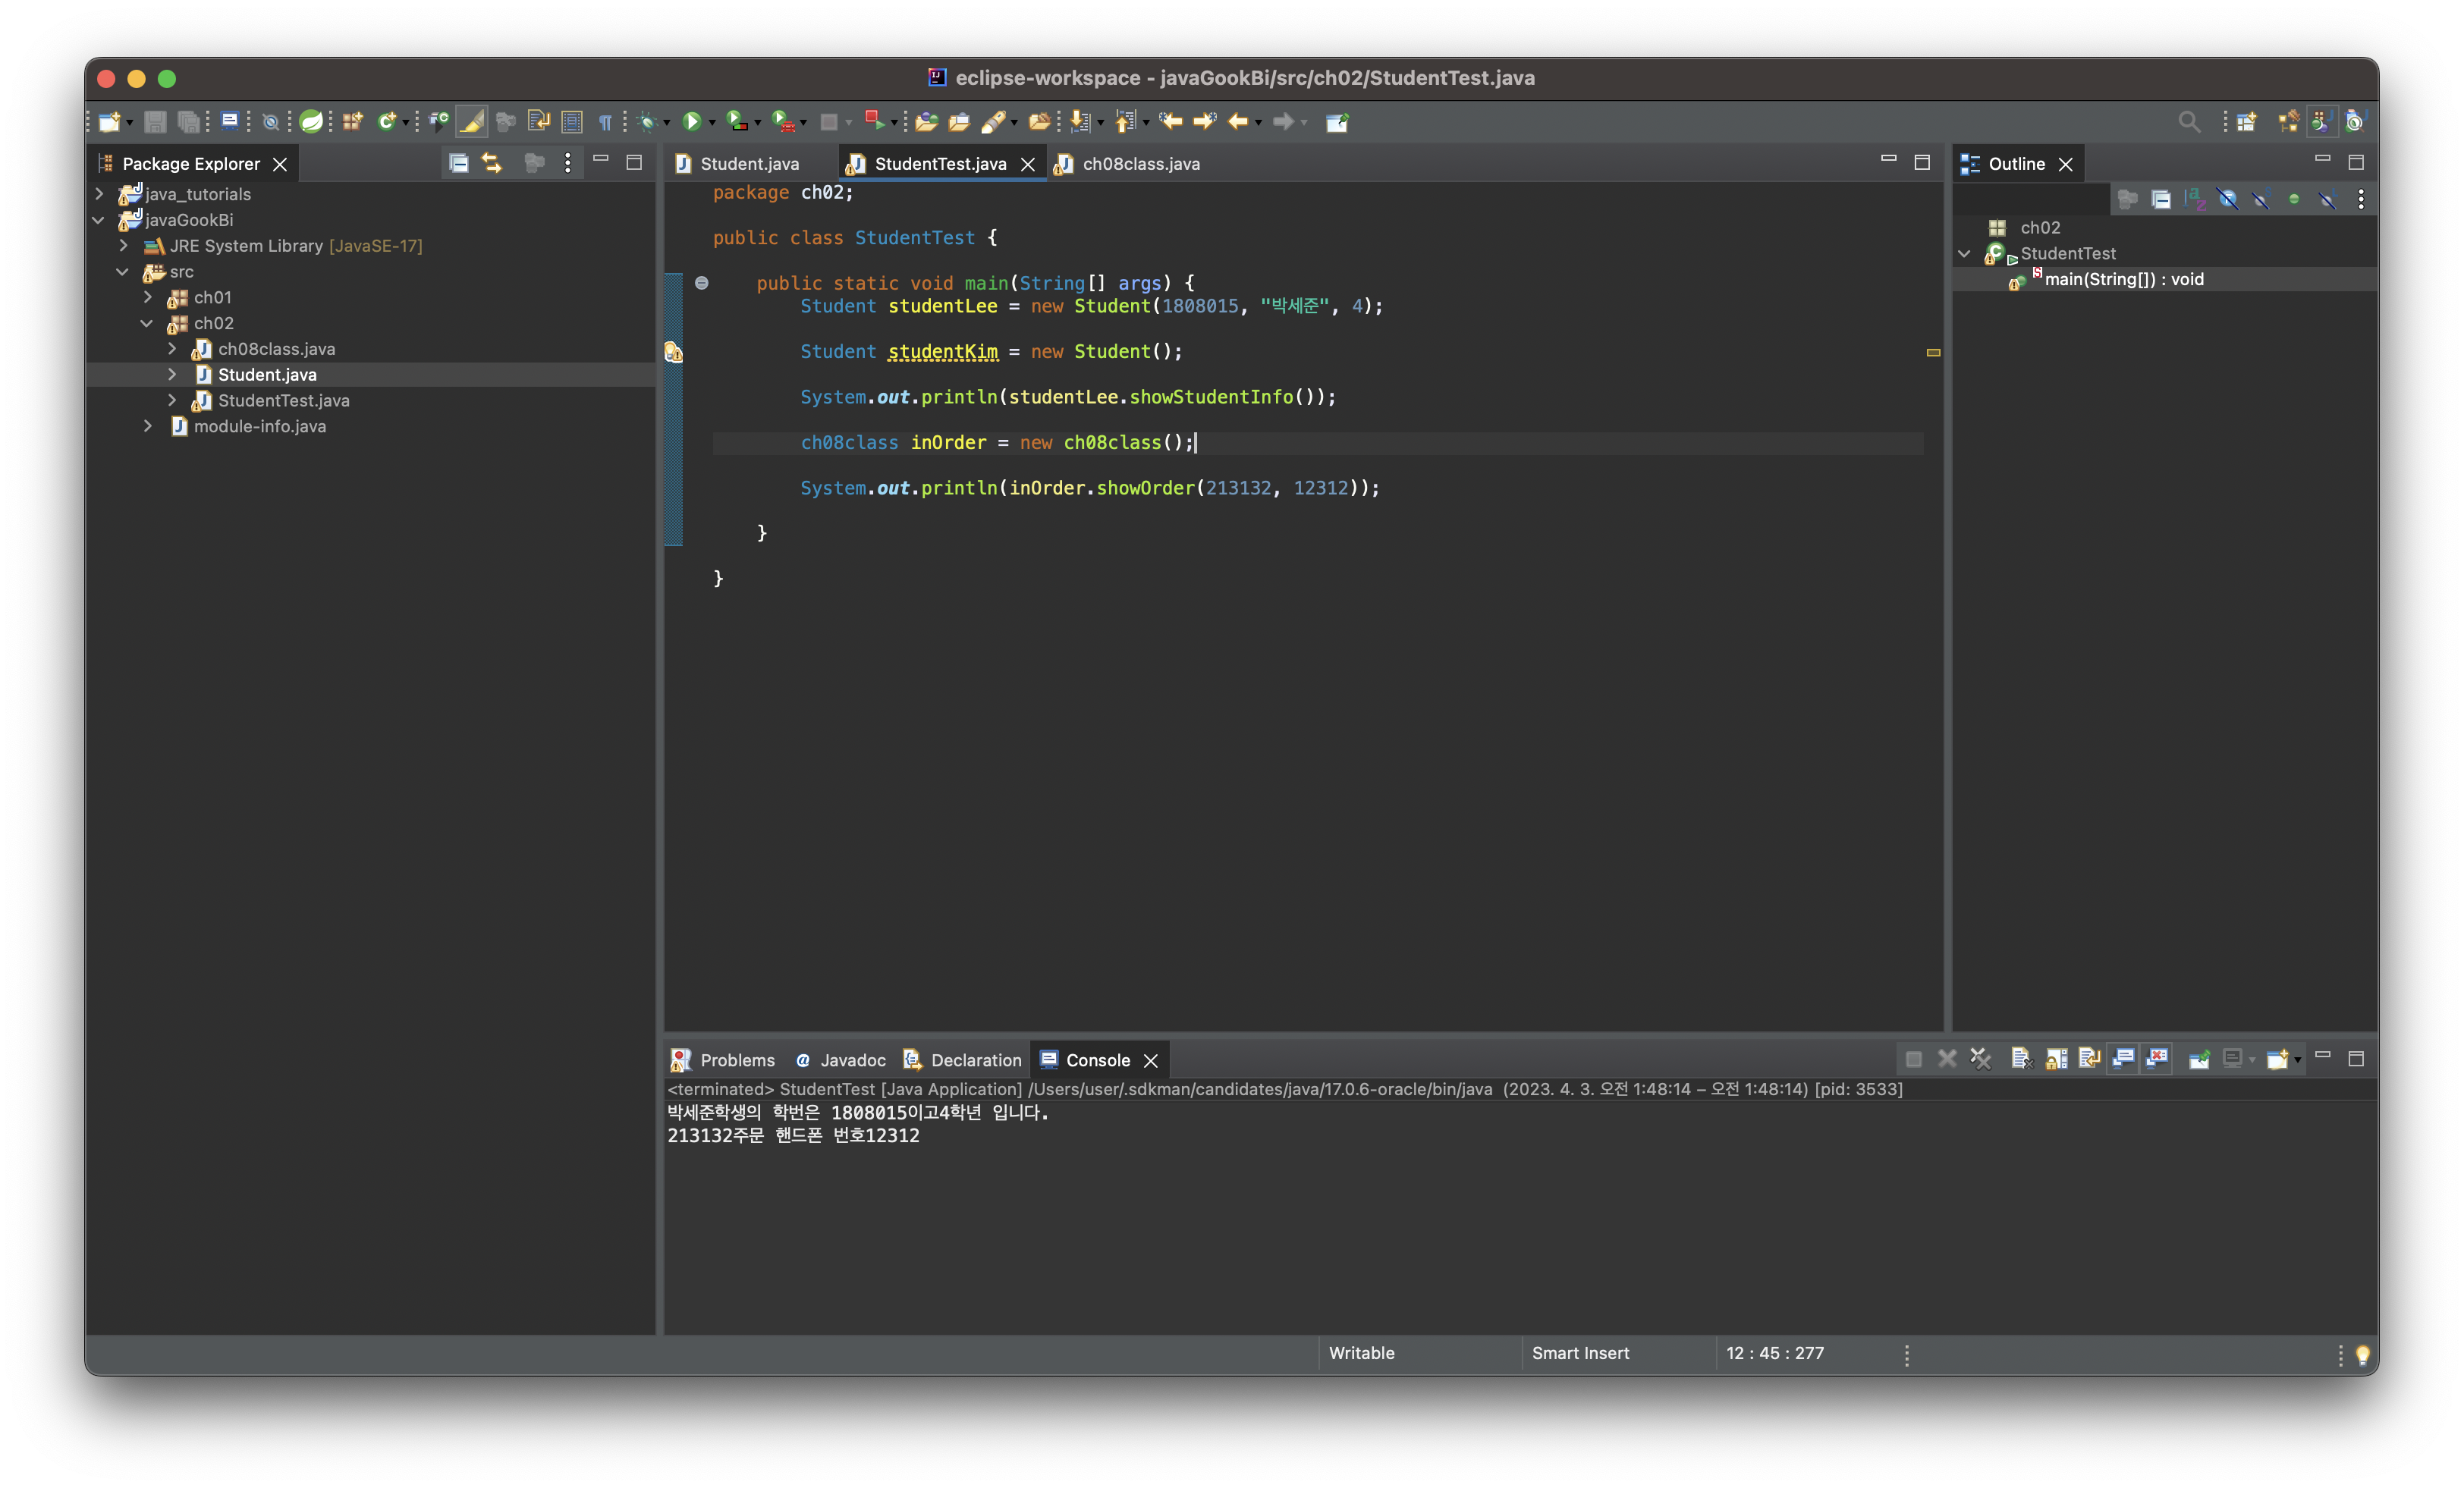Screen dimensions: 2464x1488
Task: Open the Run button dropdown arrow
Action: click(712, 123)
